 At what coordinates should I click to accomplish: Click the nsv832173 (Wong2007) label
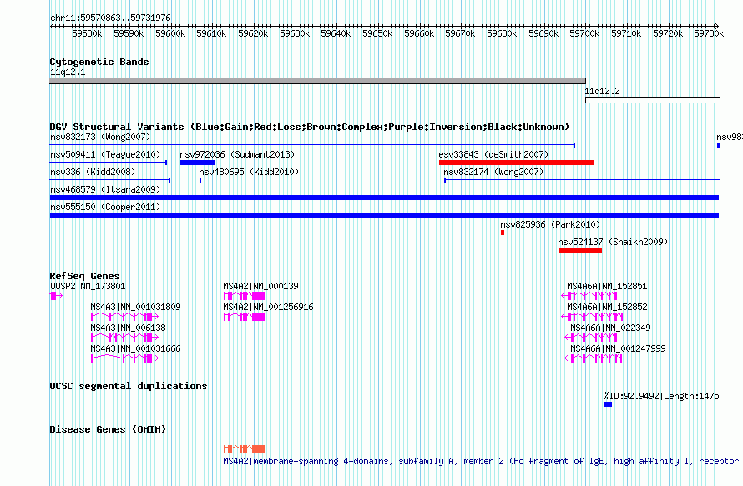100,138
